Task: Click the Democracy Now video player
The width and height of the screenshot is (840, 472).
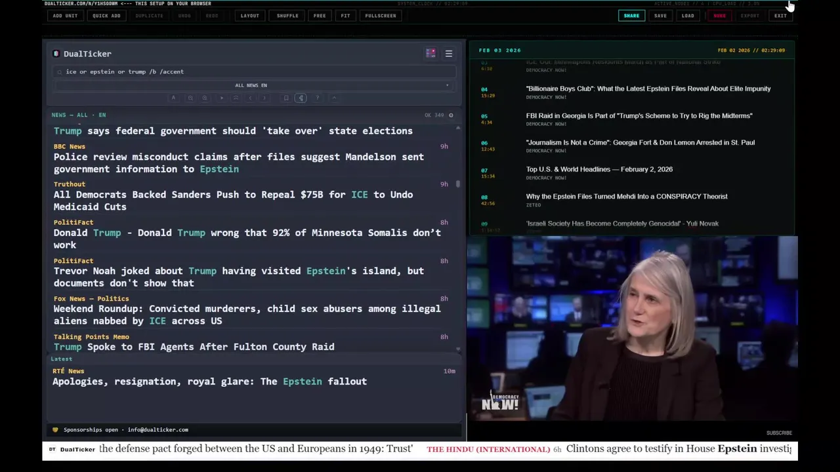Action: point(632,329)
